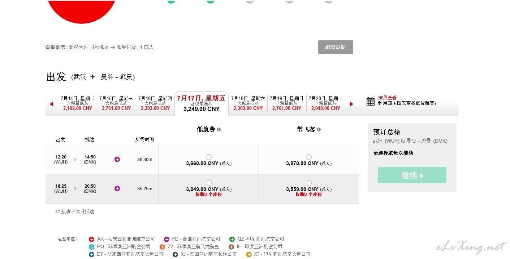
Task: Click the 仅剩2个座位 notice under 3,249.00
Action: [209, 195]
